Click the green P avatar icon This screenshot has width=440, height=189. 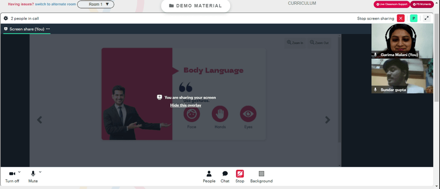(413, 18)
